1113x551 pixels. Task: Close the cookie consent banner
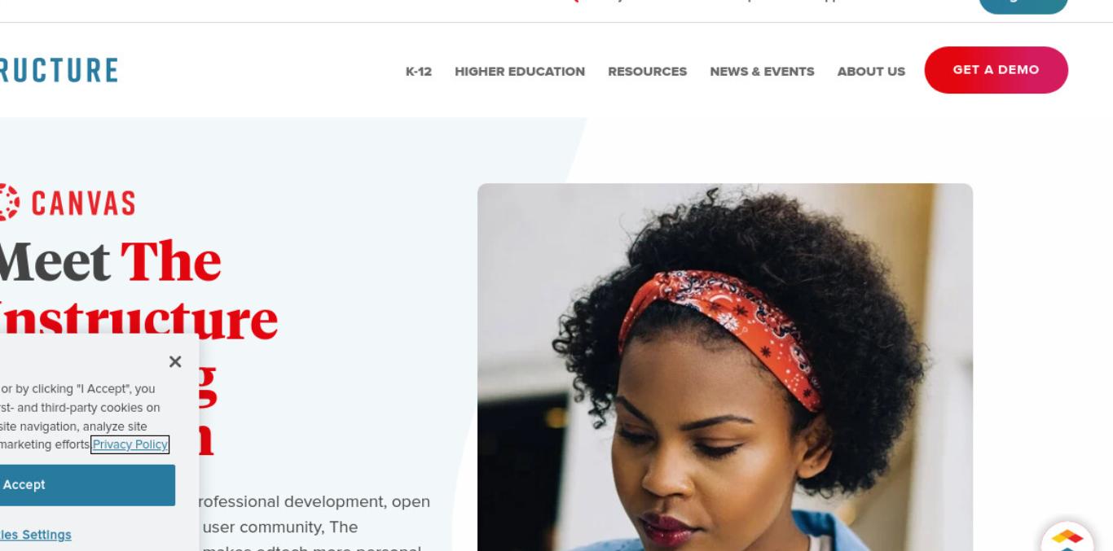coord(175,361)
